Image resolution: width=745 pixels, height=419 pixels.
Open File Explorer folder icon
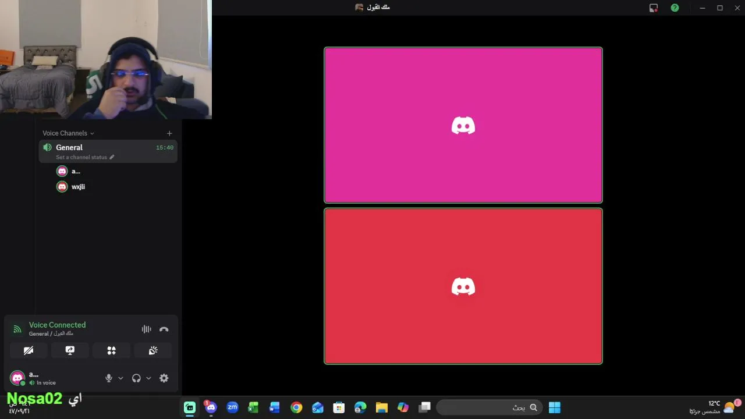(381, 407)
